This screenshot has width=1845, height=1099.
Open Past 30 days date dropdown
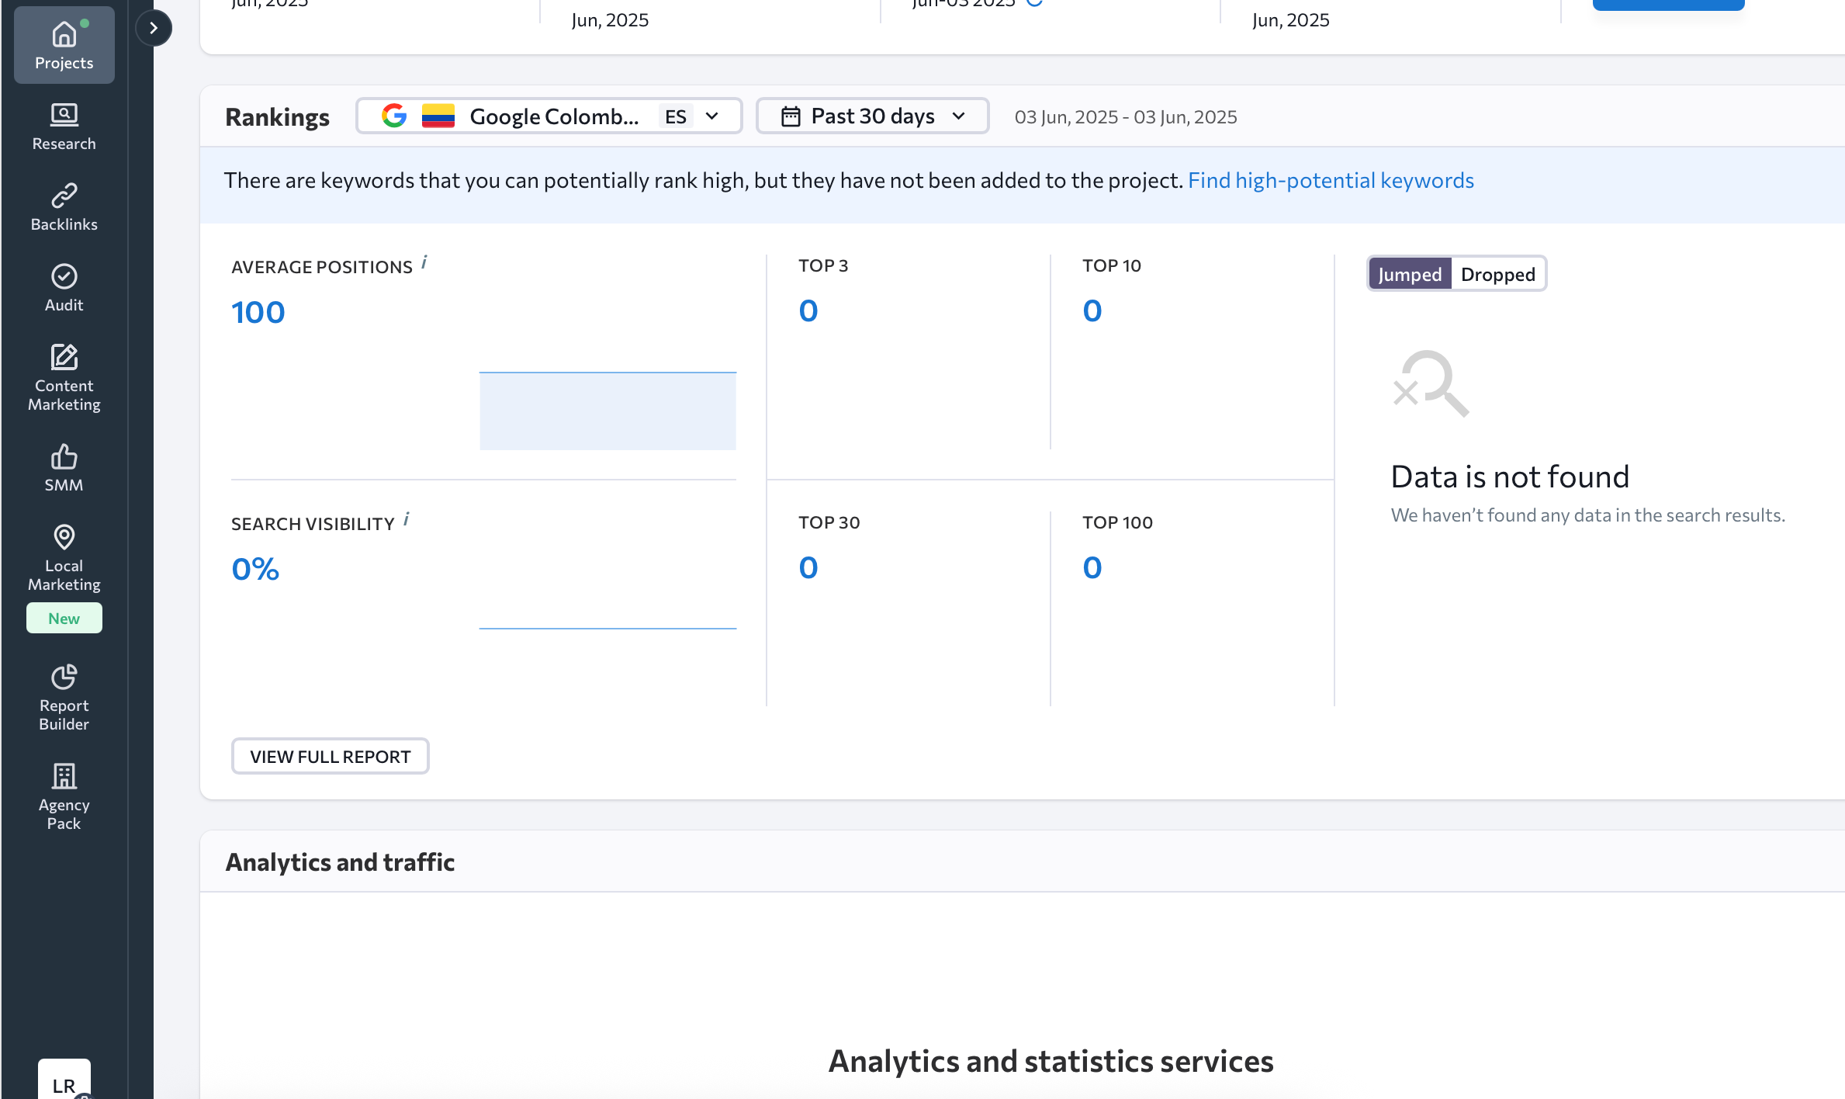pos(872,116)
